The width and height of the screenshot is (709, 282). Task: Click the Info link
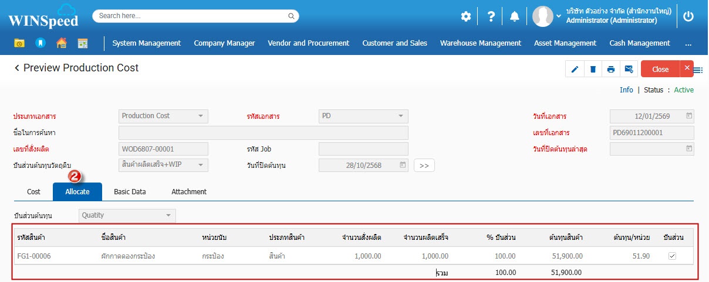coord(626,90)
